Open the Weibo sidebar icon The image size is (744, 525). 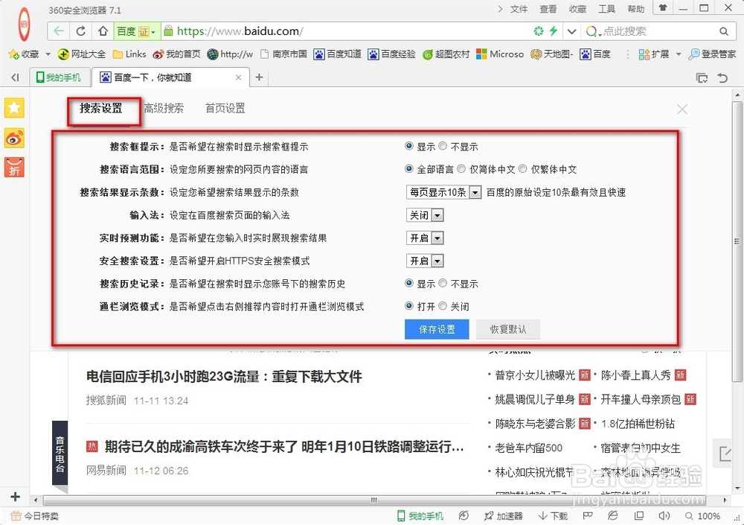point(14,139)
